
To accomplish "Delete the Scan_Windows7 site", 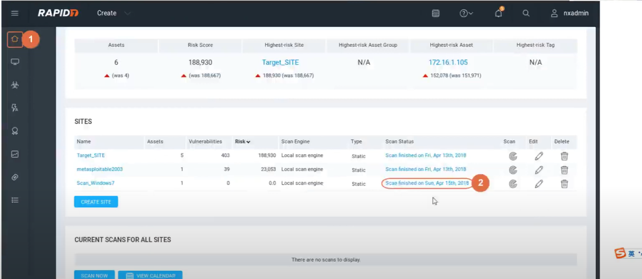I will tap(565, 184).
